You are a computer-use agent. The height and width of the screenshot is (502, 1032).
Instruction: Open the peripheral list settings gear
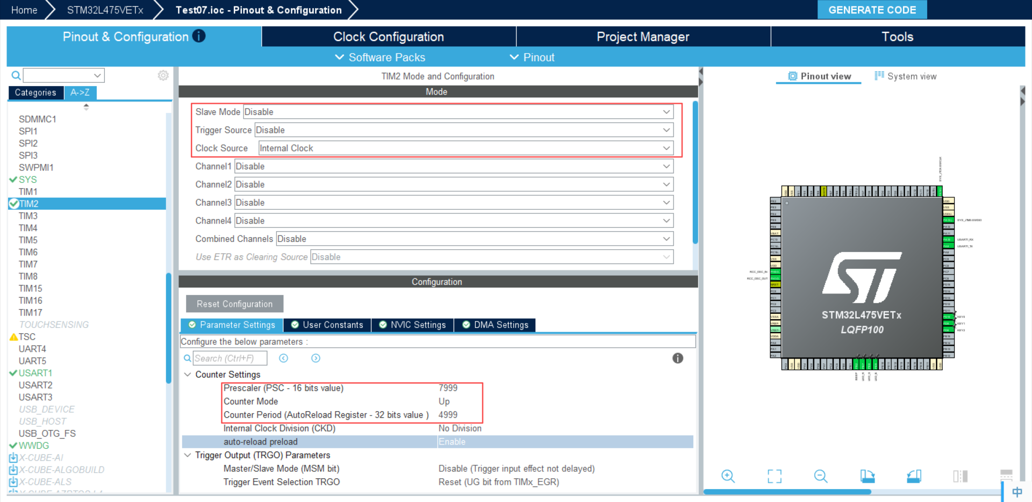[x=163, y=75]
